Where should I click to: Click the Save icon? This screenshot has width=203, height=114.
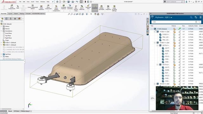[69, 2]
